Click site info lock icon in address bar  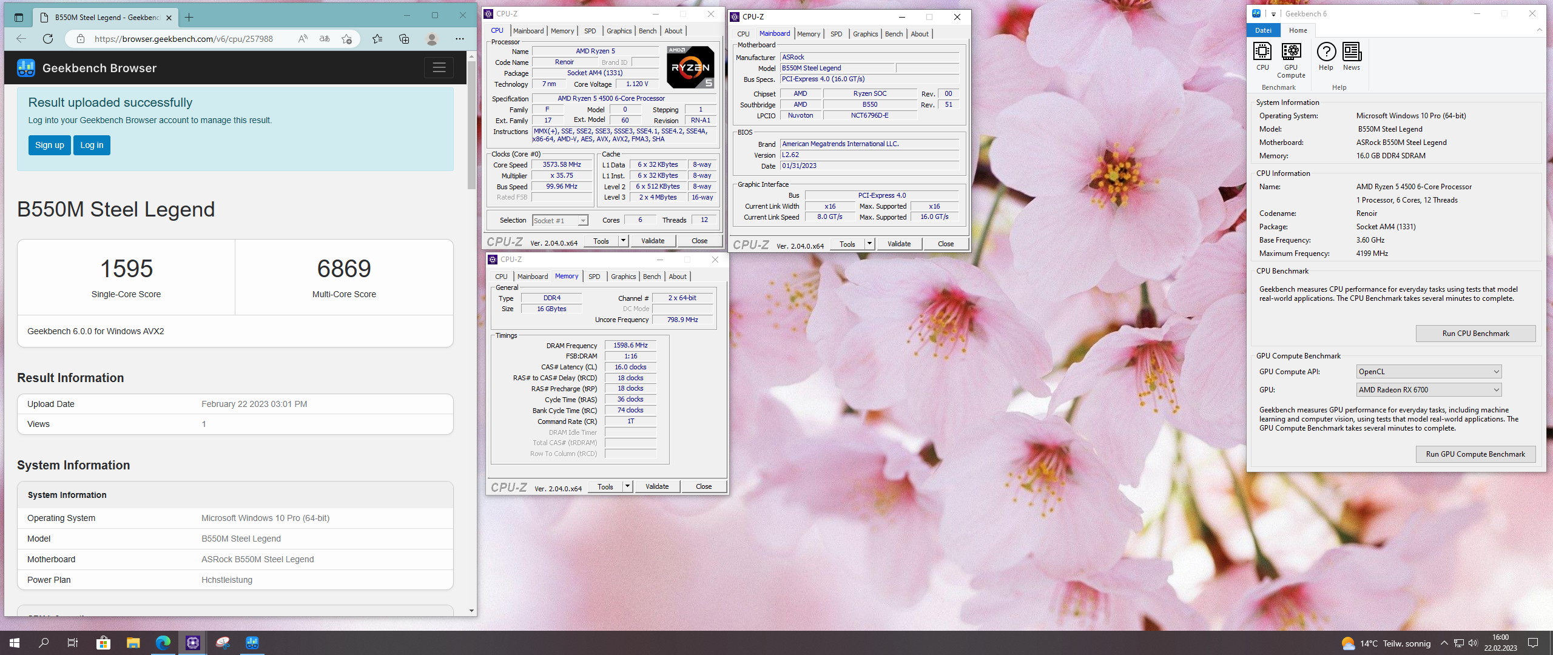(x=80, y=39)
